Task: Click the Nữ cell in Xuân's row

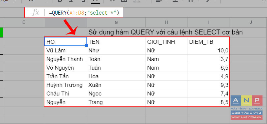Action: (x=167, y=85)
